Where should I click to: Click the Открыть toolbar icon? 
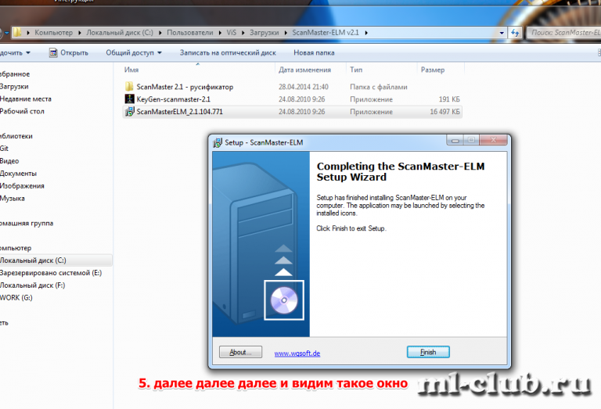click(x=53, y=53)
